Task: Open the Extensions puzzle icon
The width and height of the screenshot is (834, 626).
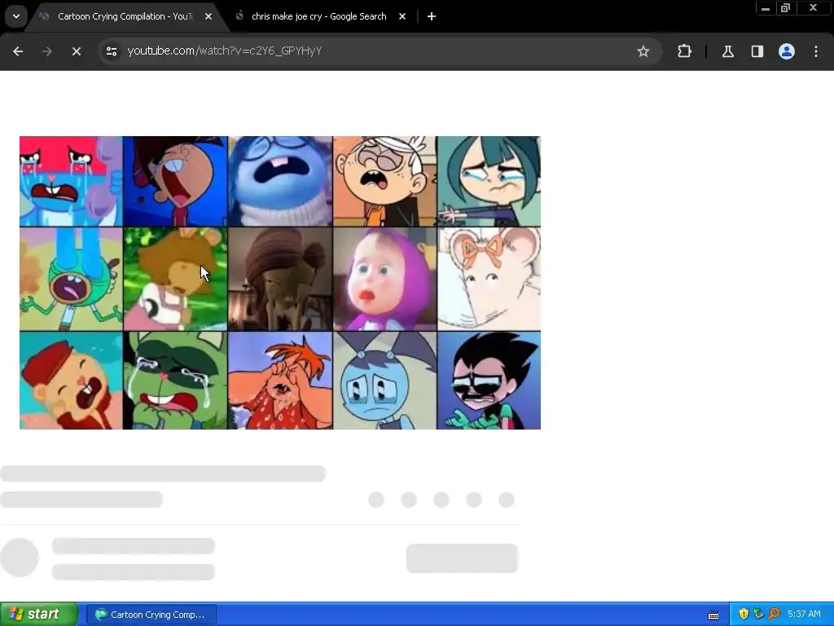Action: 684,51
